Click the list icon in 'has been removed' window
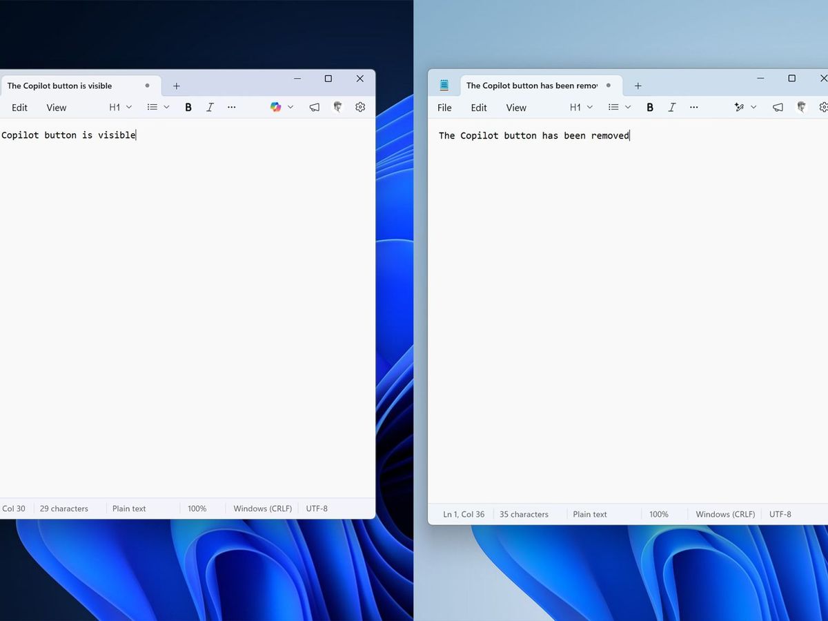Image resolution: width=828 pixels, height=621 pixels. (x=613, y=107)
